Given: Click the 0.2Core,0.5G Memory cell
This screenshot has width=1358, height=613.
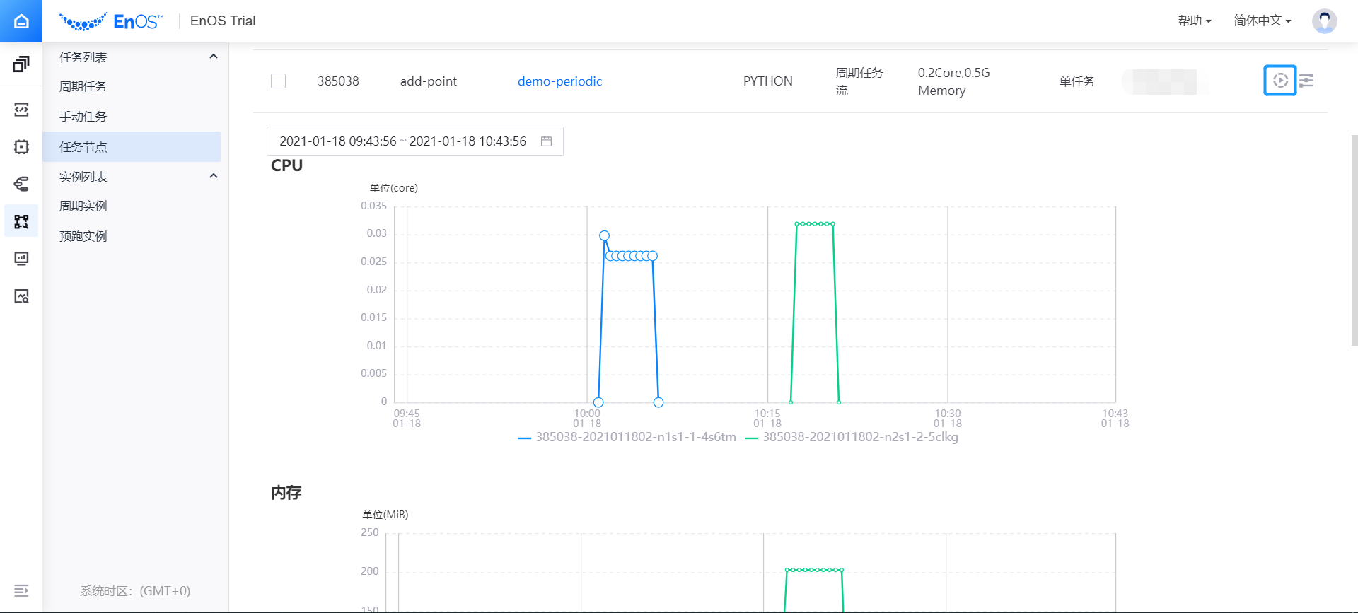Looking at the screenshot, I should tap(953, 81).
